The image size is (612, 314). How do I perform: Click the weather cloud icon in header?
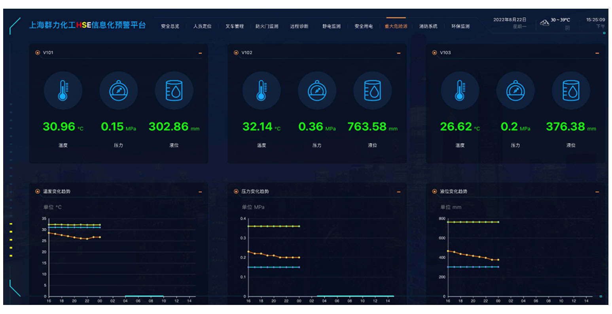coord(545,22)
